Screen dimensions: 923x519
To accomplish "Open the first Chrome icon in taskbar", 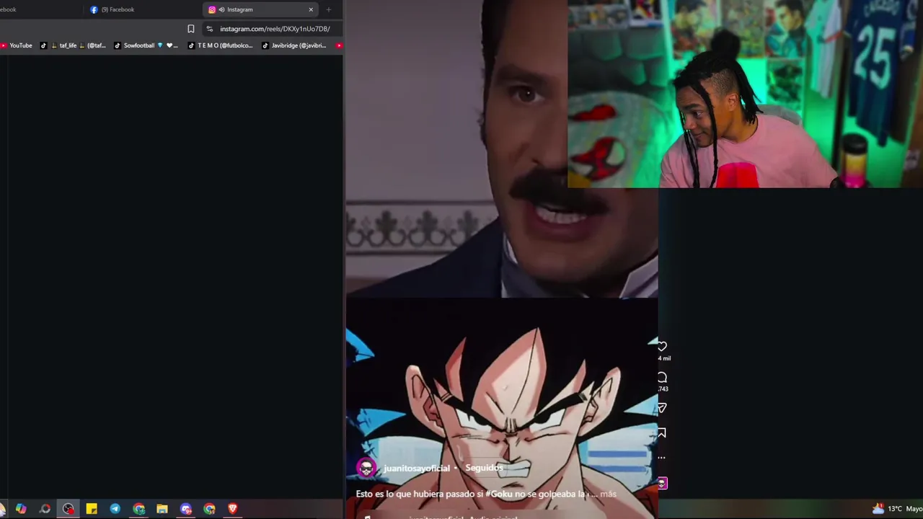I will click(x=138, y=509).
